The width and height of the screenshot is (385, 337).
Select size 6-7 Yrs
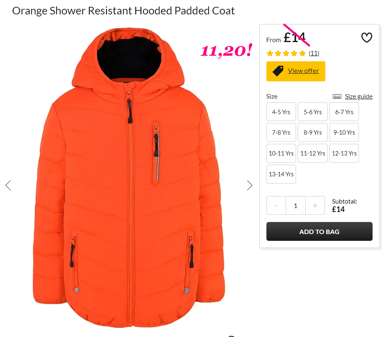point(344,112)
